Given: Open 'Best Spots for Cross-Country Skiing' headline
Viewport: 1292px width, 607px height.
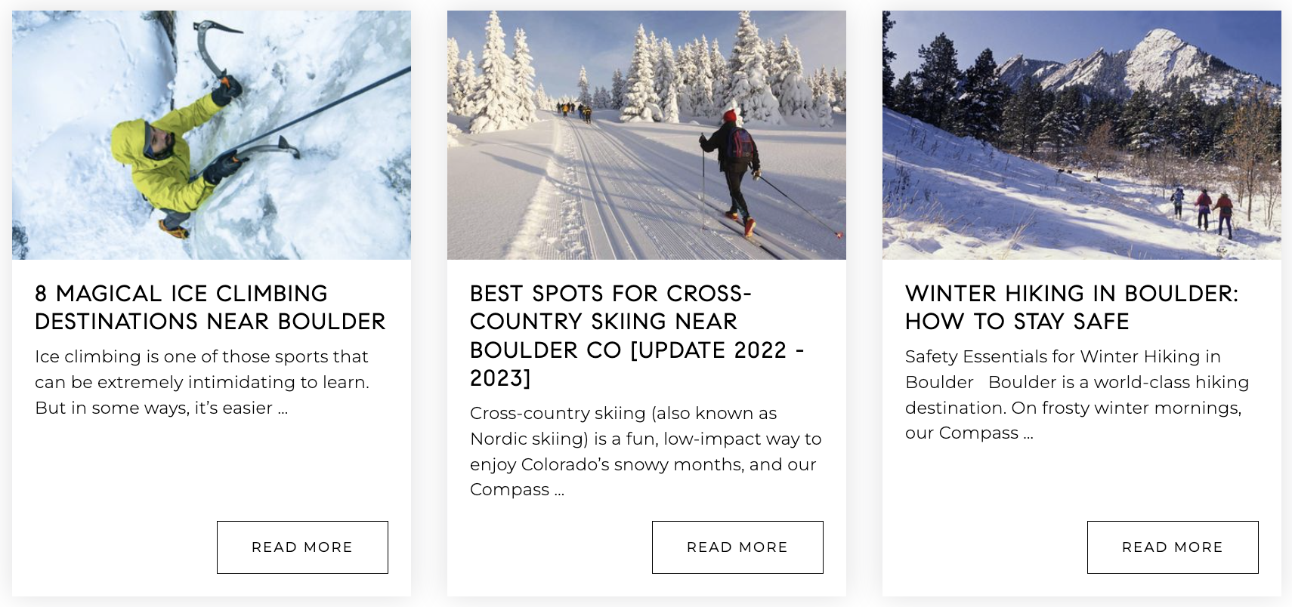Looking at the screenshot, I should tap(636, 335).
